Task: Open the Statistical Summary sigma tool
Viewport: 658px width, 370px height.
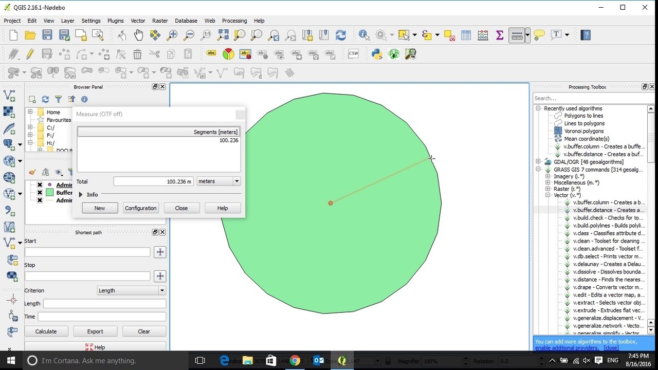Action: pos(499,35)
